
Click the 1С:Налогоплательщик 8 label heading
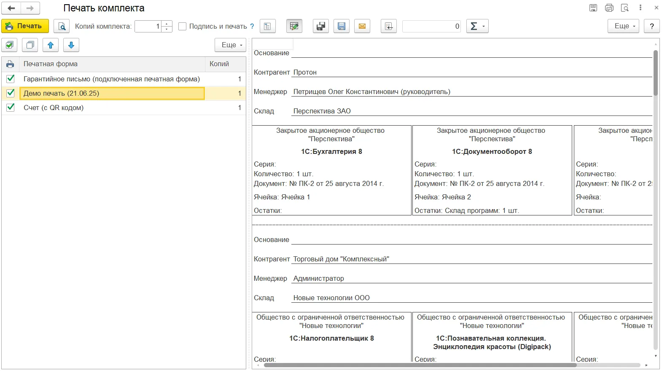tap(331, 338)
